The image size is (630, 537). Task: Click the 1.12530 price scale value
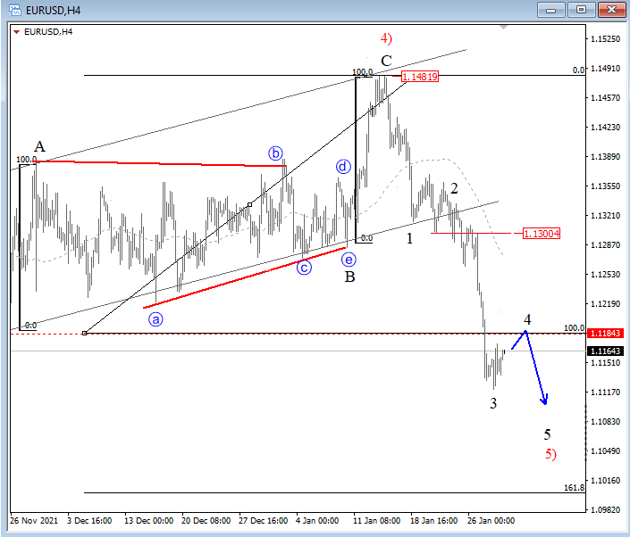pyautogui.click(x=606, y=275)
